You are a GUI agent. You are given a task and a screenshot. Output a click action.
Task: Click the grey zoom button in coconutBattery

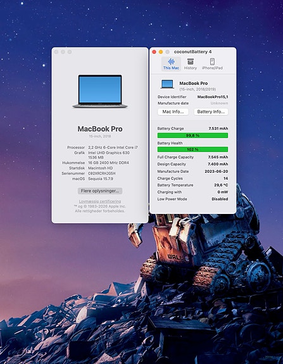[167, 52]
